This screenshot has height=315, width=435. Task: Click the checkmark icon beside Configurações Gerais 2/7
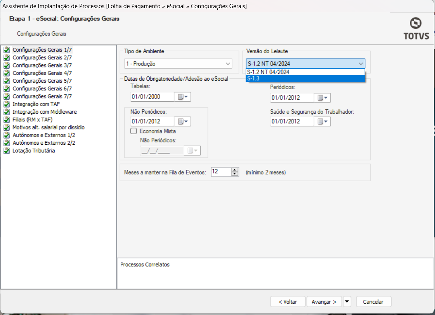point(7,58)
